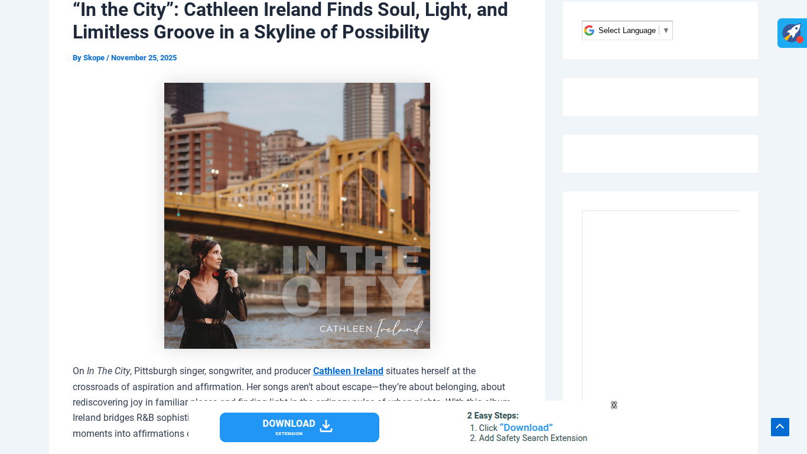The image size is (807, 454).
Task: Click the first empty sidebar widget box
Action: coord(660,97)
